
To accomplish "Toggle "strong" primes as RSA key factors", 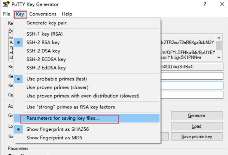I will 70,107.
